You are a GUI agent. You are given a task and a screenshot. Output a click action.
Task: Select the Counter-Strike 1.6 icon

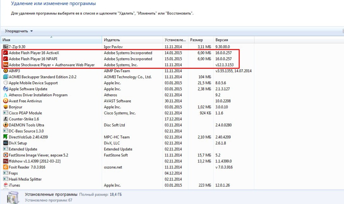pyautogui.click(x=5, y=119)
